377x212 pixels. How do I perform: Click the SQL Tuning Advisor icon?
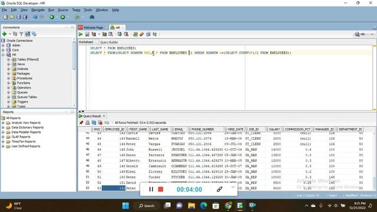click(x=111, y=34)
